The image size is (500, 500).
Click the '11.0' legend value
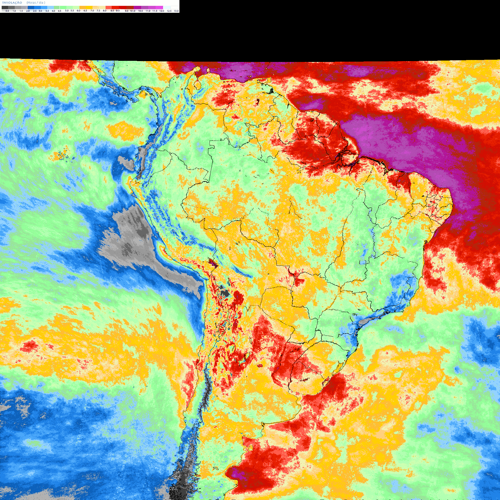(148, 11)
